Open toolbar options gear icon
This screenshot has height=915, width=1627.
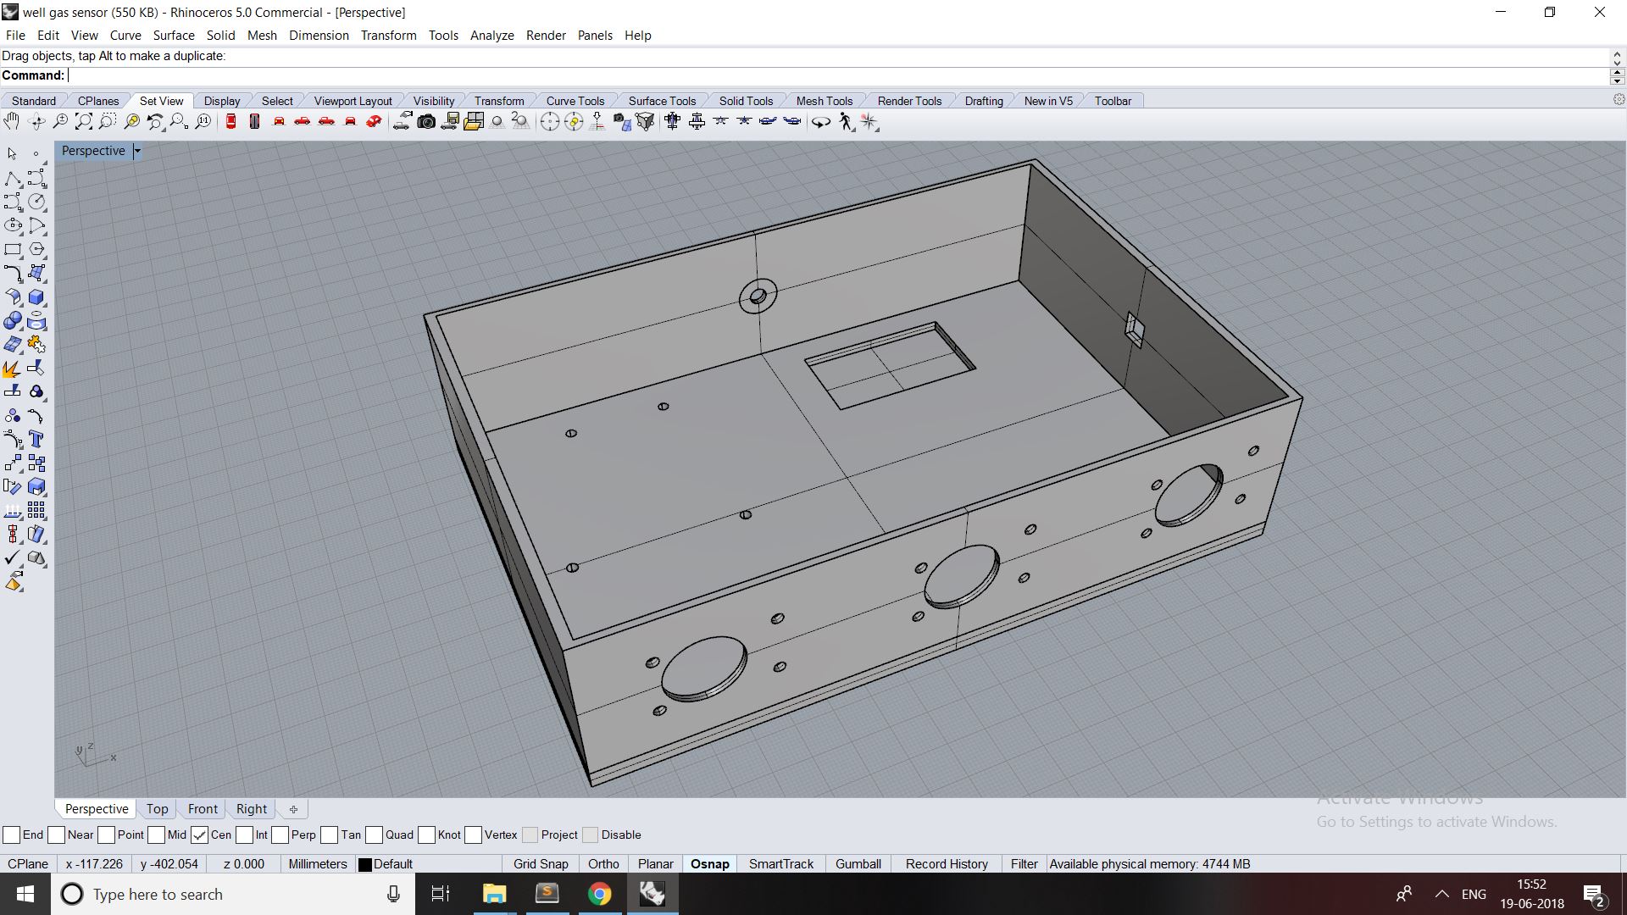[1619, 100]
